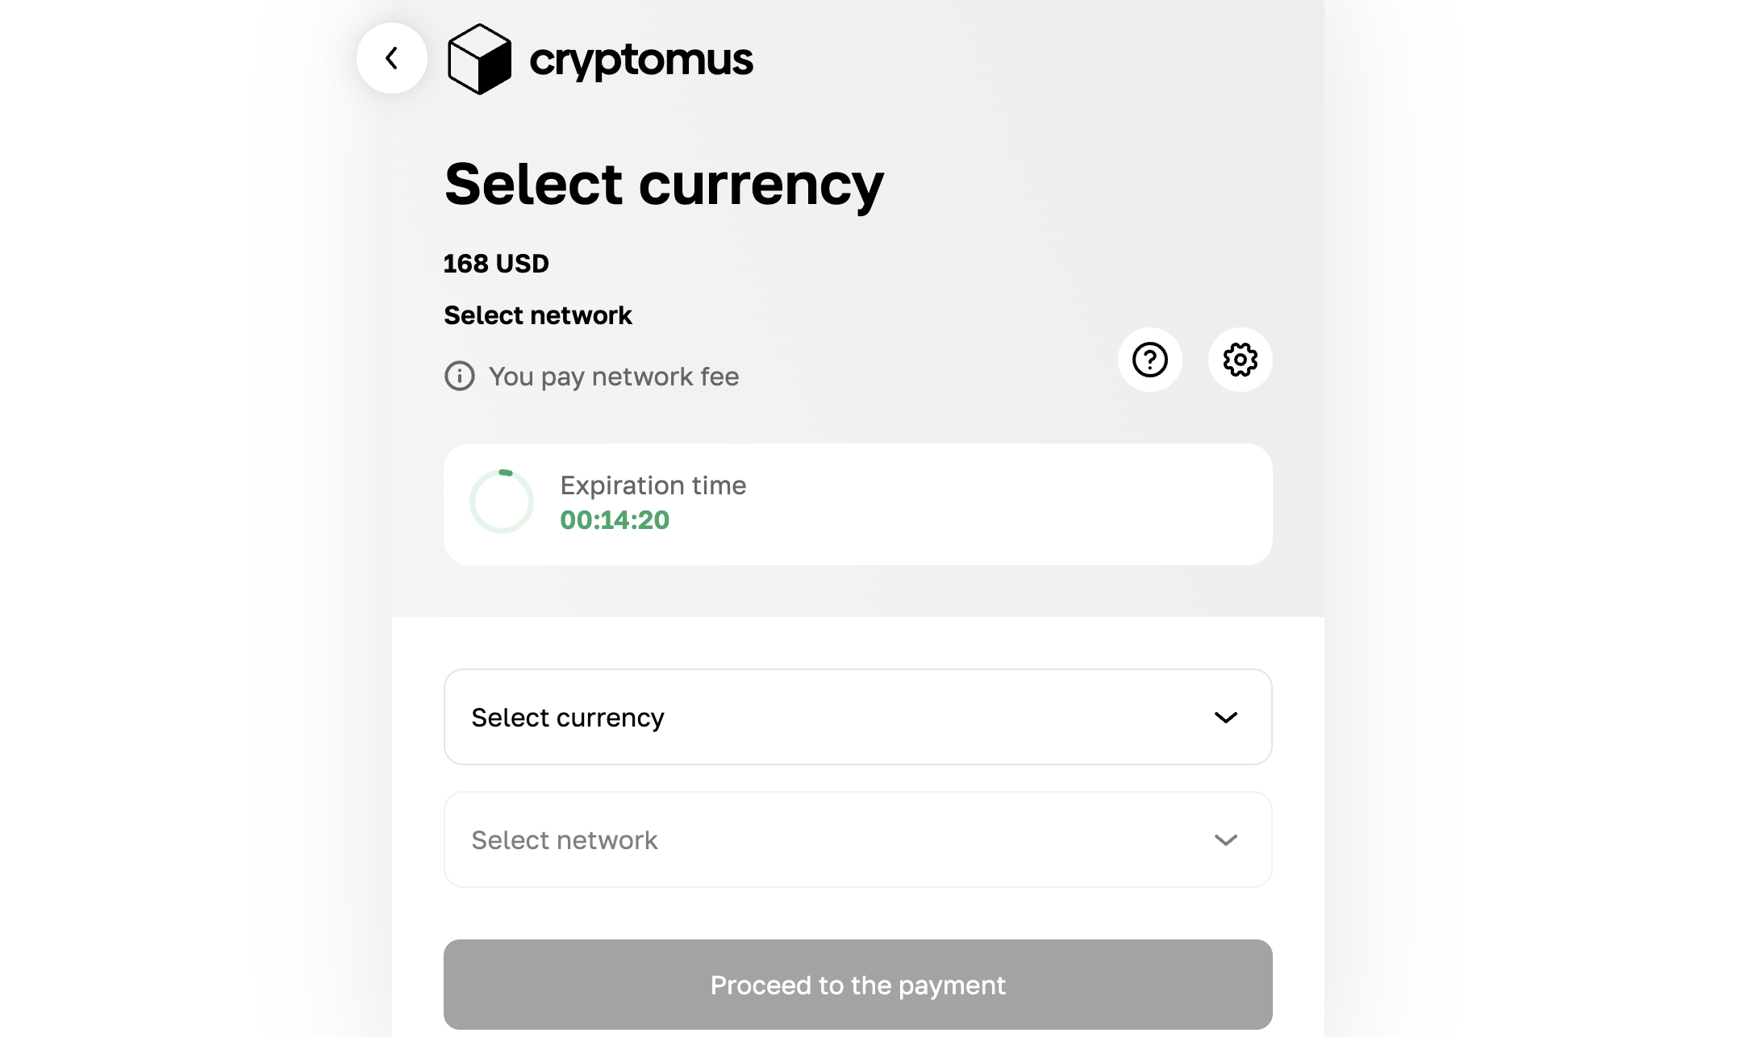Click the bold "Select network" subtitle

click(538, 315)
